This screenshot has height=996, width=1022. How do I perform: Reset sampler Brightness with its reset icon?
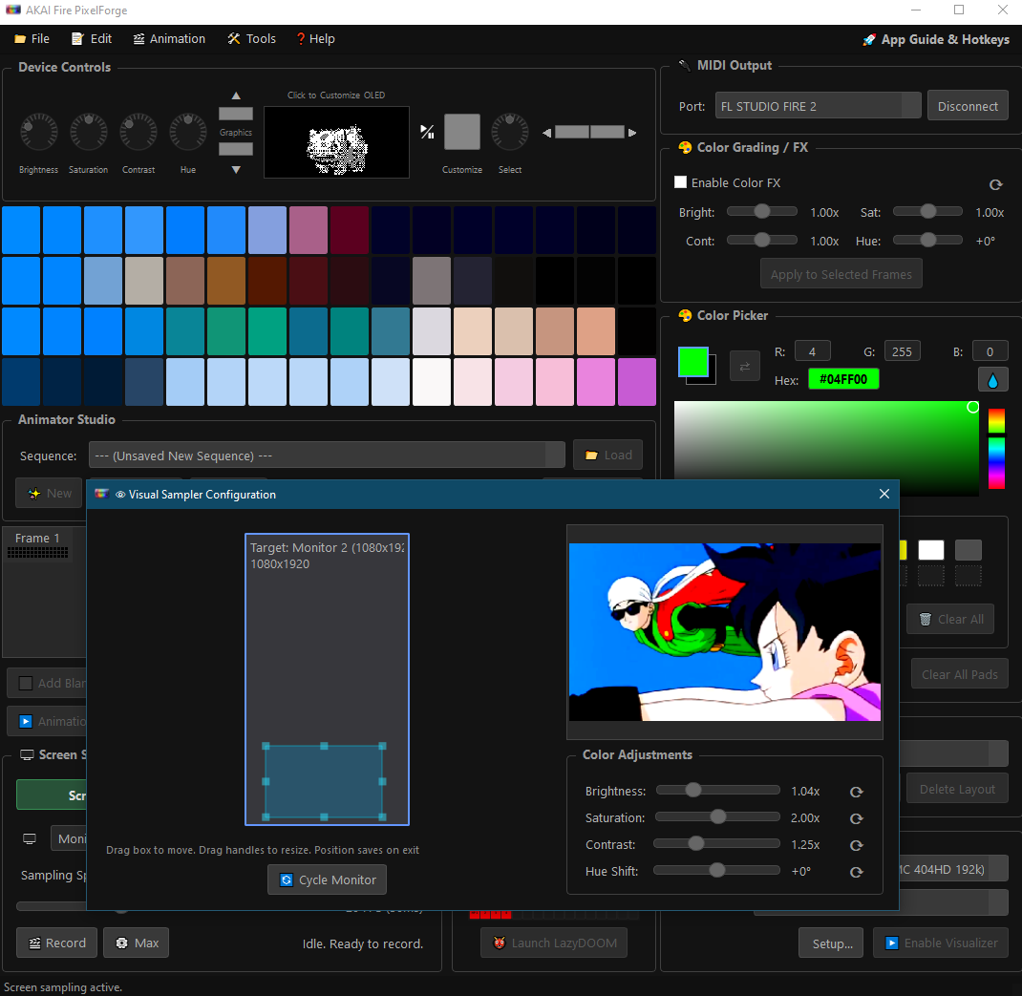[x=857, y=792]
